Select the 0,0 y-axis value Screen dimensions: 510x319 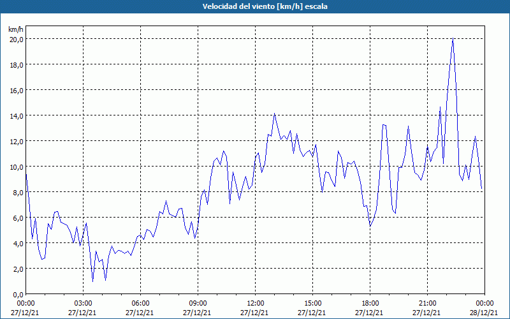click(x=18, y=295)
